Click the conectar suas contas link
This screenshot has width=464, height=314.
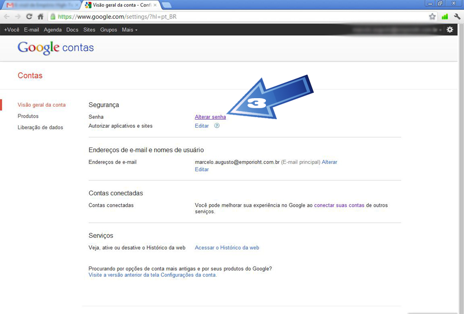point(339,205)
